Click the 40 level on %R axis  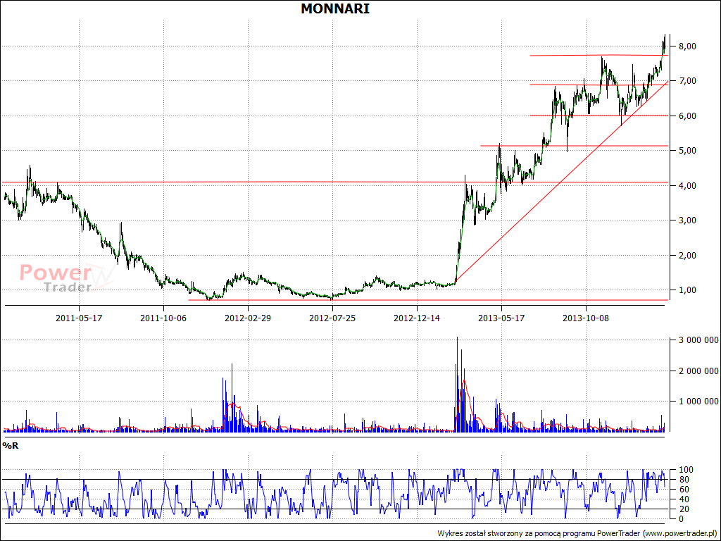(683, 499)
